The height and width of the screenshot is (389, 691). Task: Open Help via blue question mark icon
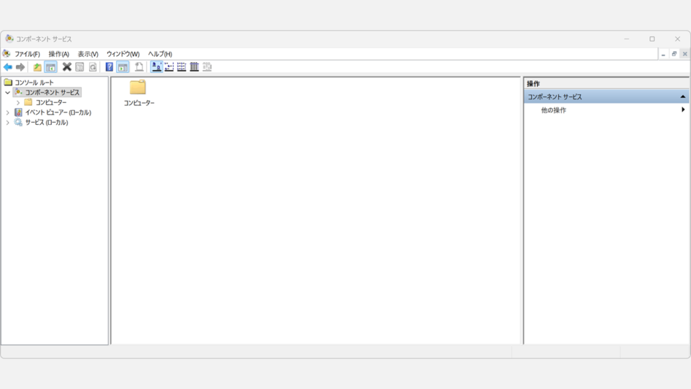click(109, 67)
